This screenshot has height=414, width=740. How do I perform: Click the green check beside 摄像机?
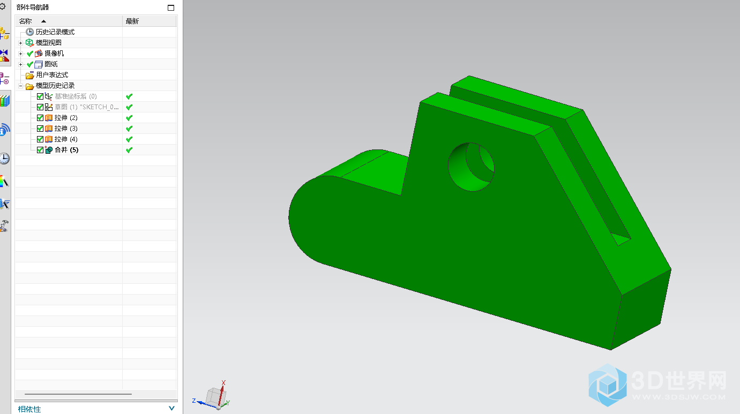30,54
